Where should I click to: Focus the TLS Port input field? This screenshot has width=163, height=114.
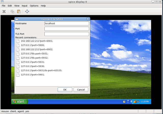click(x=67, y=34)
